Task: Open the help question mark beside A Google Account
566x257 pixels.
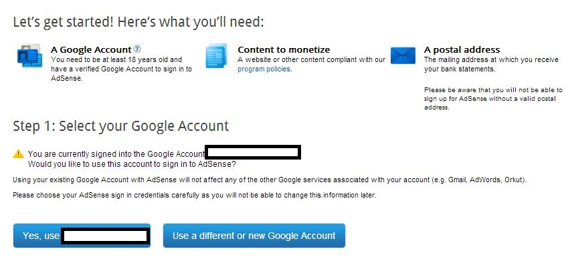Action: tap(137, 49)
